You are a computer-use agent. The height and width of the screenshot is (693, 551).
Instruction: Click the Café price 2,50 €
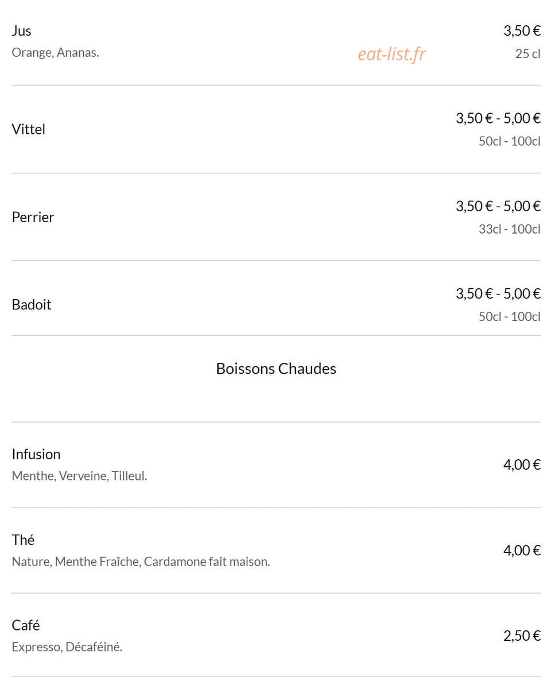(522, 636)
